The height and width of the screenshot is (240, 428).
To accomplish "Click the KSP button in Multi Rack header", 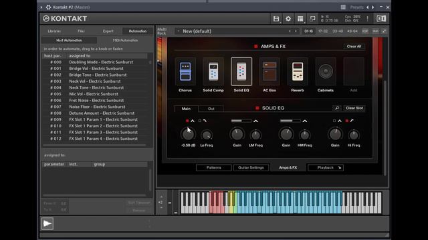I will [365, 31].
